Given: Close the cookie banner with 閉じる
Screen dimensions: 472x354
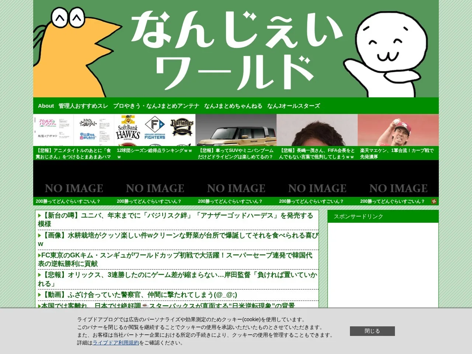Looking at the screenshot, I should pos(372,331).
